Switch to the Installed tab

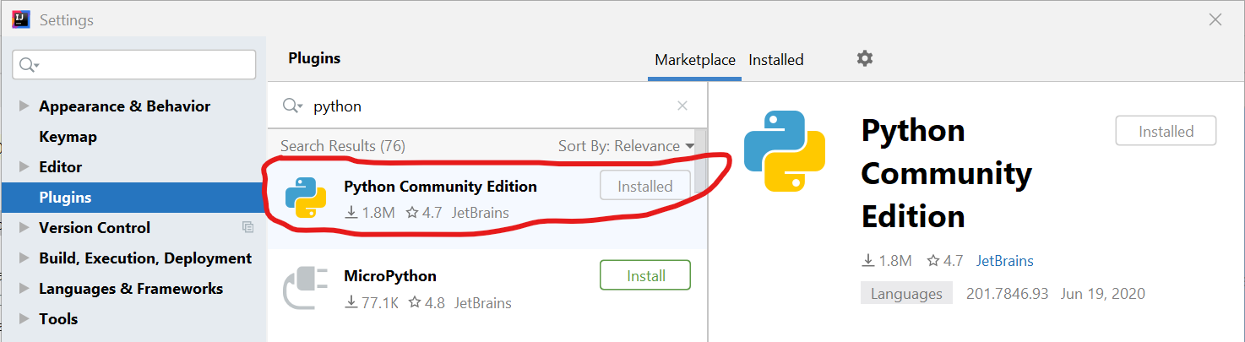[x=776, y=60]
